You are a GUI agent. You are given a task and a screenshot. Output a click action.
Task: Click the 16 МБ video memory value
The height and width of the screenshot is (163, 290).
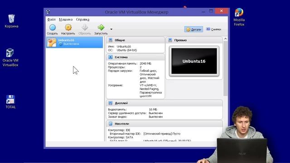[x=153, y=110]
